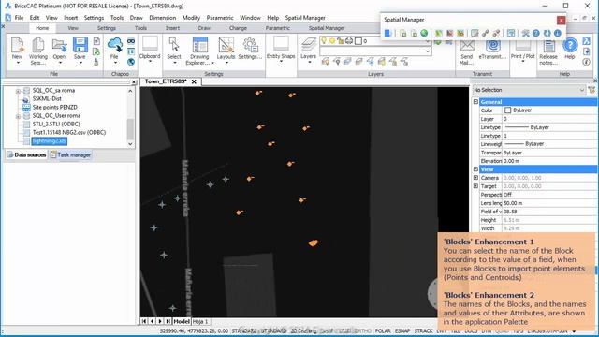Click the Layouts icon

coord(226,46)
